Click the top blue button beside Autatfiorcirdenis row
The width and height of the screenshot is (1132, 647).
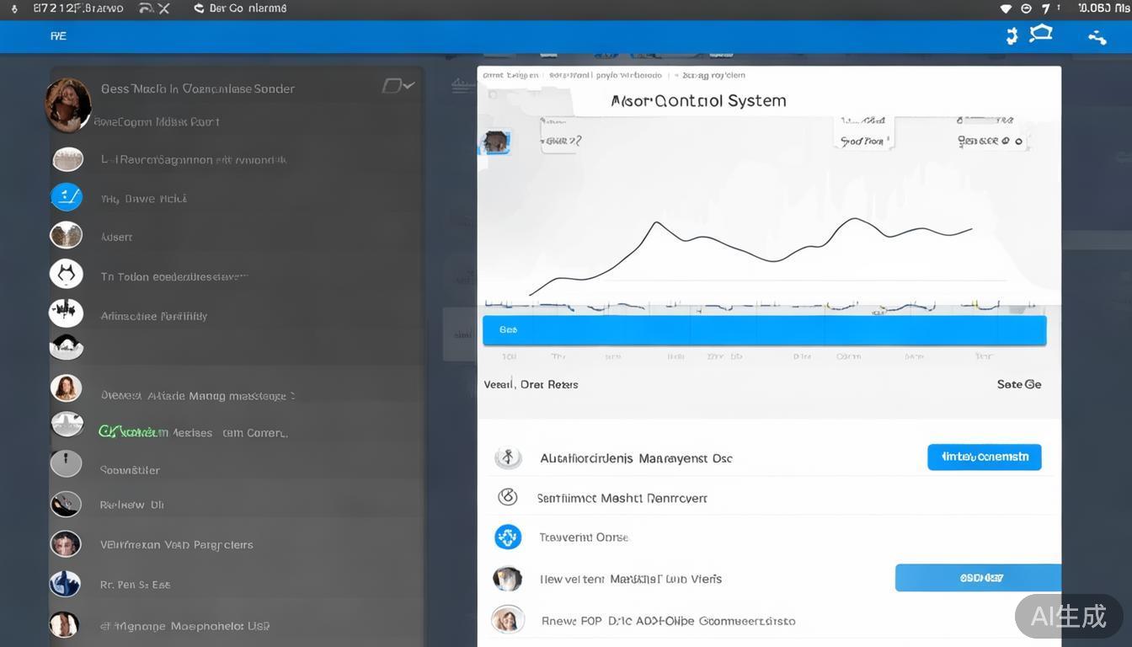984,457
